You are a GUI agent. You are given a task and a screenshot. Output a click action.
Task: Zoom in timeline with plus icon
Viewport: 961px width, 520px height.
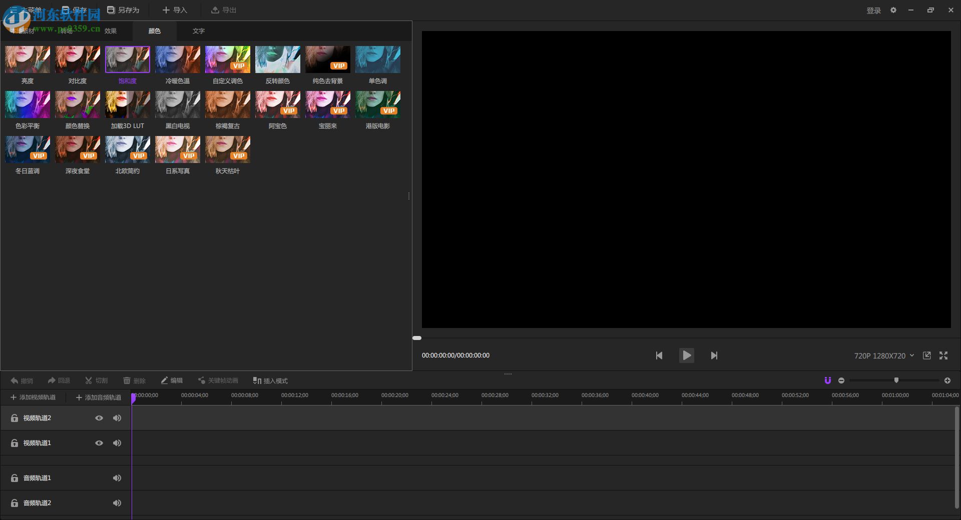pos(947,380)
